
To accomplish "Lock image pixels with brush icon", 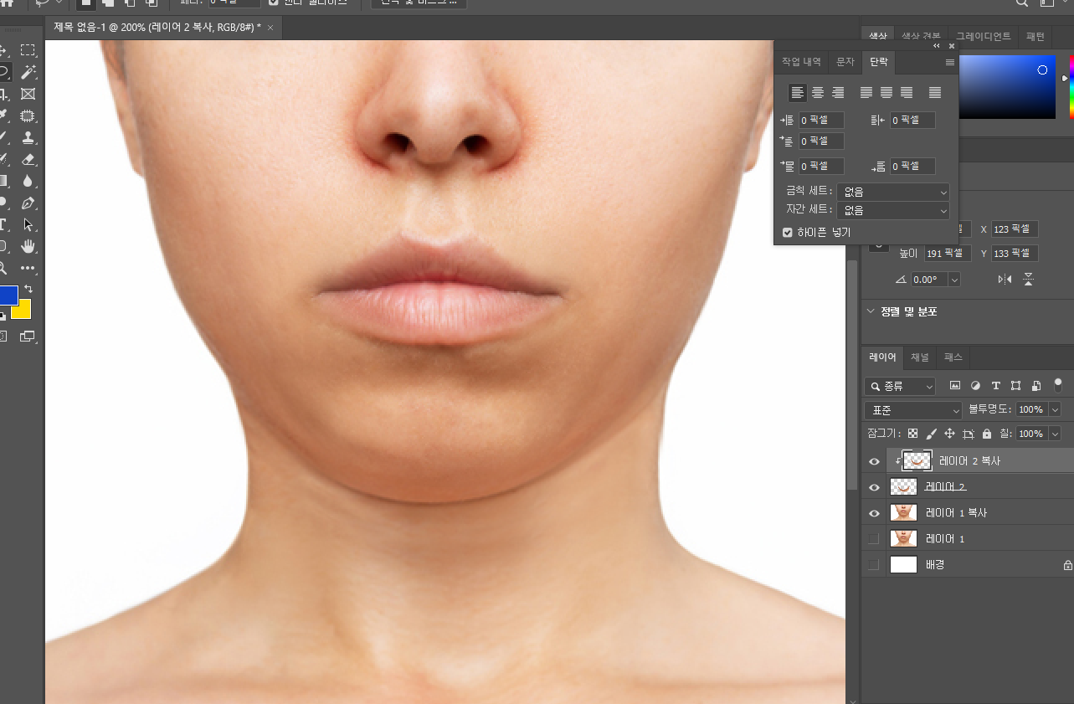I will pos(931,434).
